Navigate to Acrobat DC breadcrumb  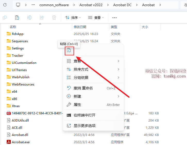pyautogui.click(x=122, y=5)
